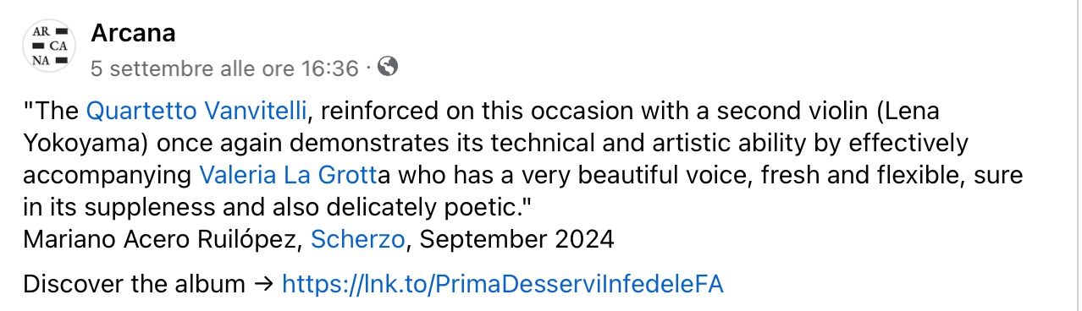
Task: Click the 'Discover the album' text
Action: pyautogui.click(x=134, y=284)
